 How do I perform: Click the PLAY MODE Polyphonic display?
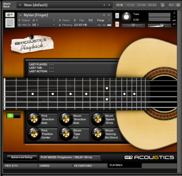(x=70, y=157)
